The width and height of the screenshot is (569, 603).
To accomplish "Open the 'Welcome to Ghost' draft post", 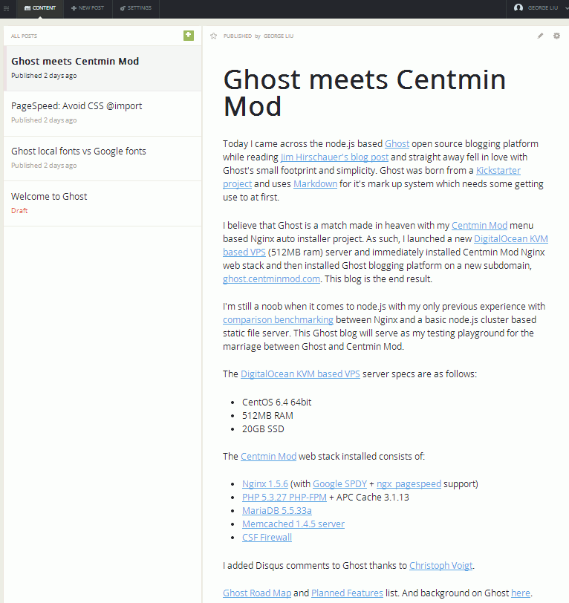I will [103, 203].
